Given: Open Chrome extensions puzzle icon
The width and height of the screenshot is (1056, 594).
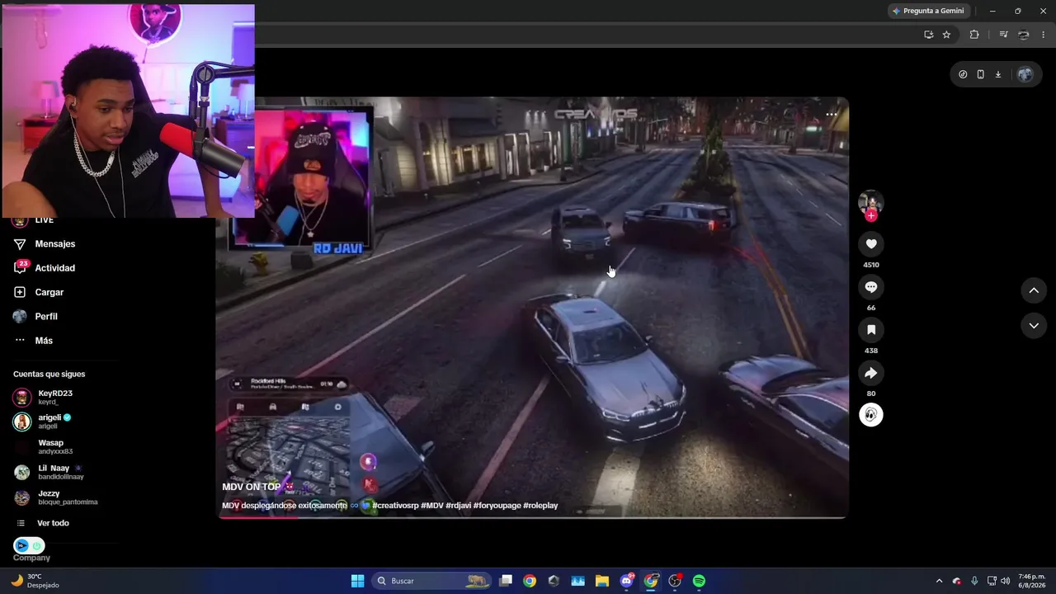Looking at the screenshot, I should (974, 35).
